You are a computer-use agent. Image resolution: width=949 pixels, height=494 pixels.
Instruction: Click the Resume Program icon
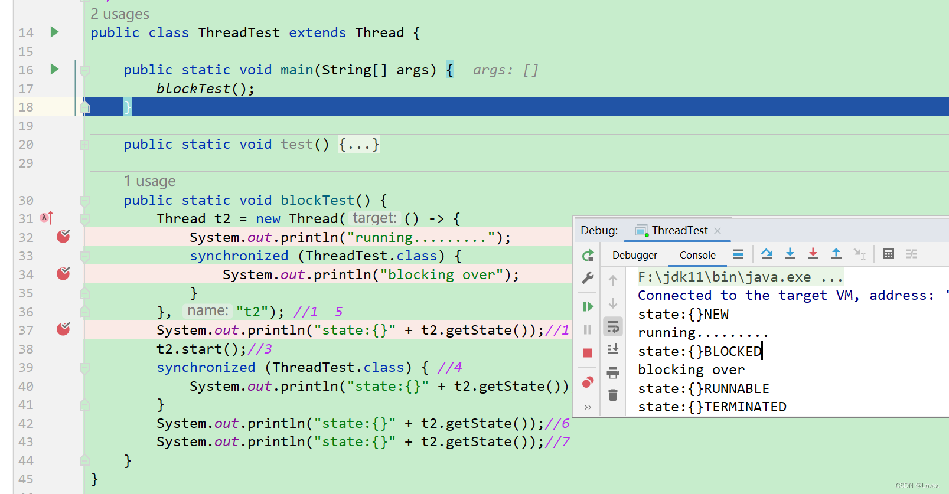(x=588, y=306)
